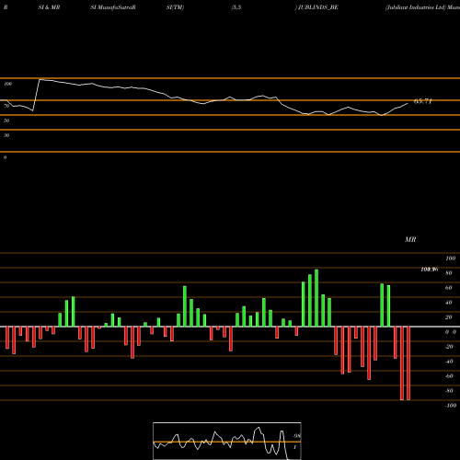Image resolution: width=460 pixels, height=460 pixels.
Task: Click the 'SI(TM)' header label
Action: 175,7
